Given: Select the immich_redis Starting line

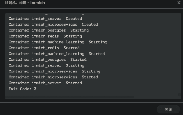Looking at the screenshot, I should (x=45, y=36).
